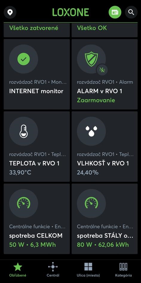The height and width of the screenshot is (283, 141).
Task: Toggle the motion sensor disabled badge
Action: 102,70
